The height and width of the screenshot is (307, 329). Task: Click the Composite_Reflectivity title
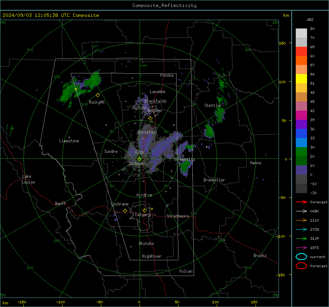pos(164,5)
